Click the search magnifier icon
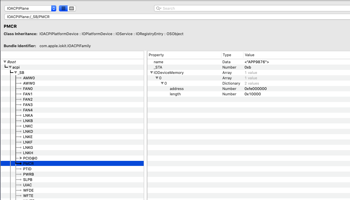 click(x=158, y=8)
